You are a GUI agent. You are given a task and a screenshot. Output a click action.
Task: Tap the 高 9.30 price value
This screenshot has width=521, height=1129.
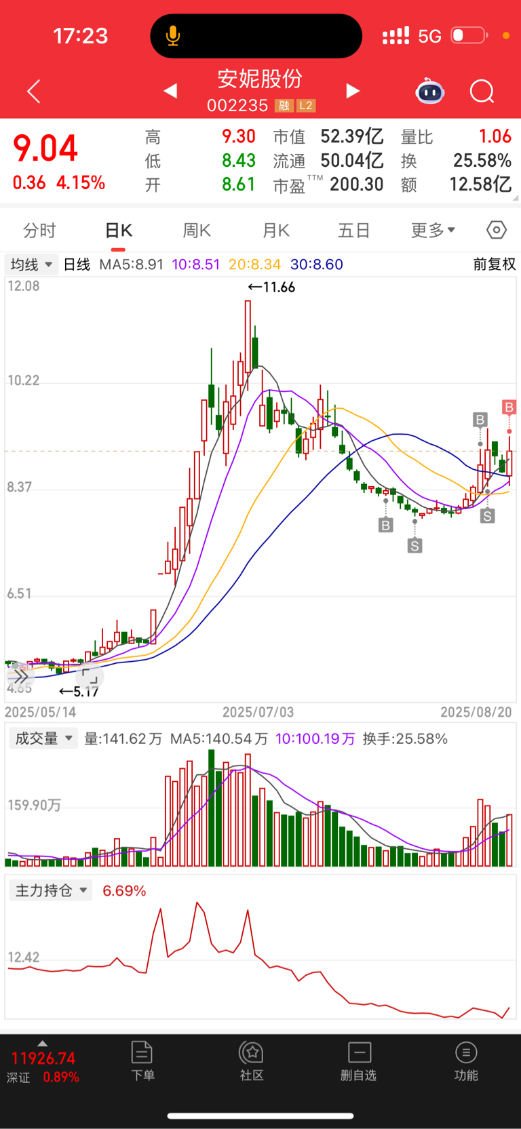pyautogui.click(x=239, y=136)
